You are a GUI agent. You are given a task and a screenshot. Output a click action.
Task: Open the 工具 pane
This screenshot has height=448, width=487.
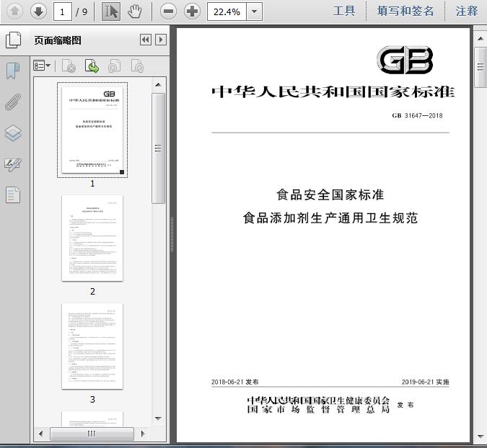point(344,11)
